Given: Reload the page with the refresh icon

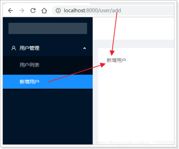Looking at the screenshot, I should click(33, 10).
